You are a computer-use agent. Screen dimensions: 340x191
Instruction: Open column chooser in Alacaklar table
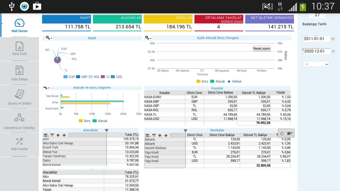46,135
